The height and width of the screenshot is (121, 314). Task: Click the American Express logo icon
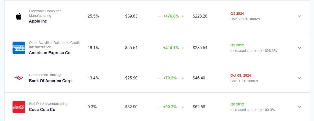coord(19,48)
